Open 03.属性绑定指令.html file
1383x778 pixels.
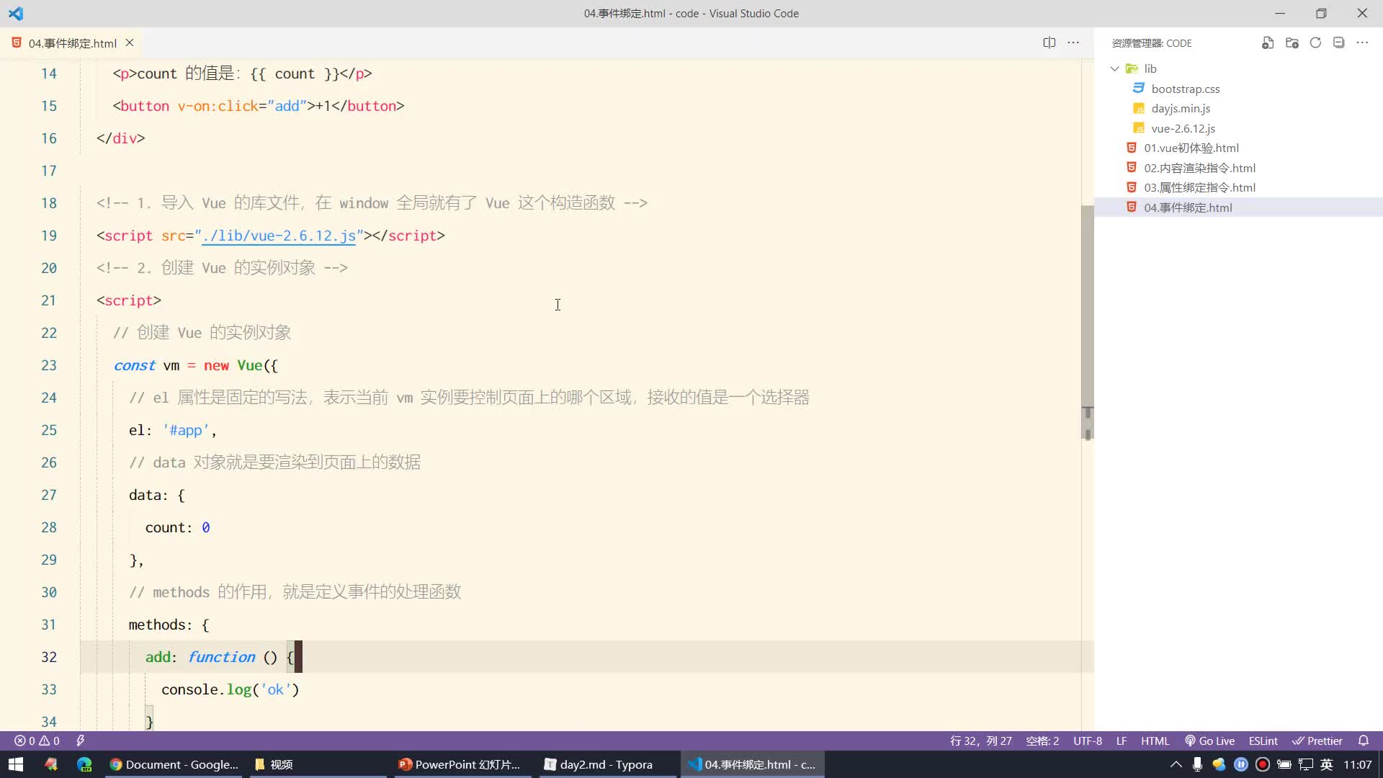[1199, 187]
